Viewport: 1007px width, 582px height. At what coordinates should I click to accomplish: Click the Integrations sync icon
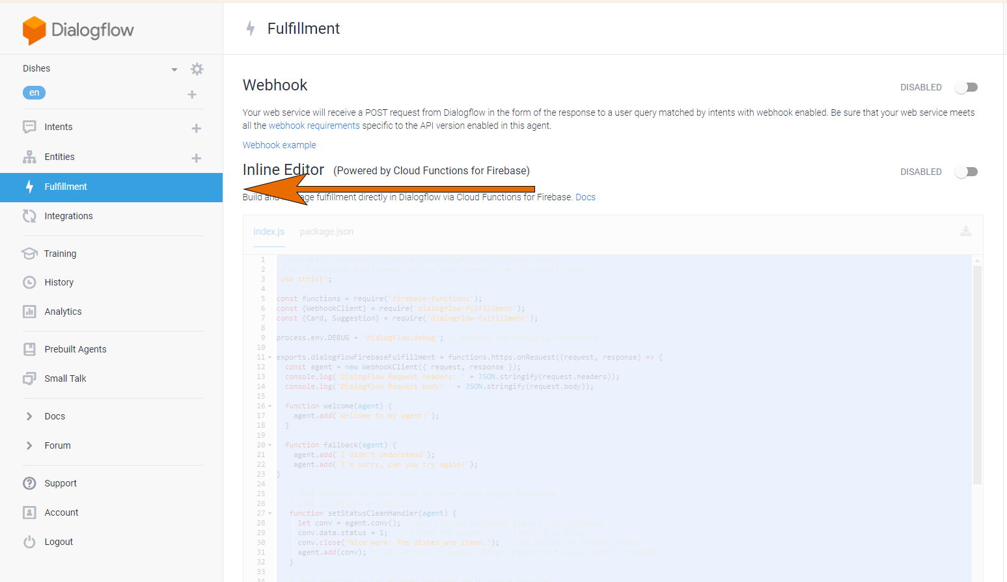click(x=29, y=216)
